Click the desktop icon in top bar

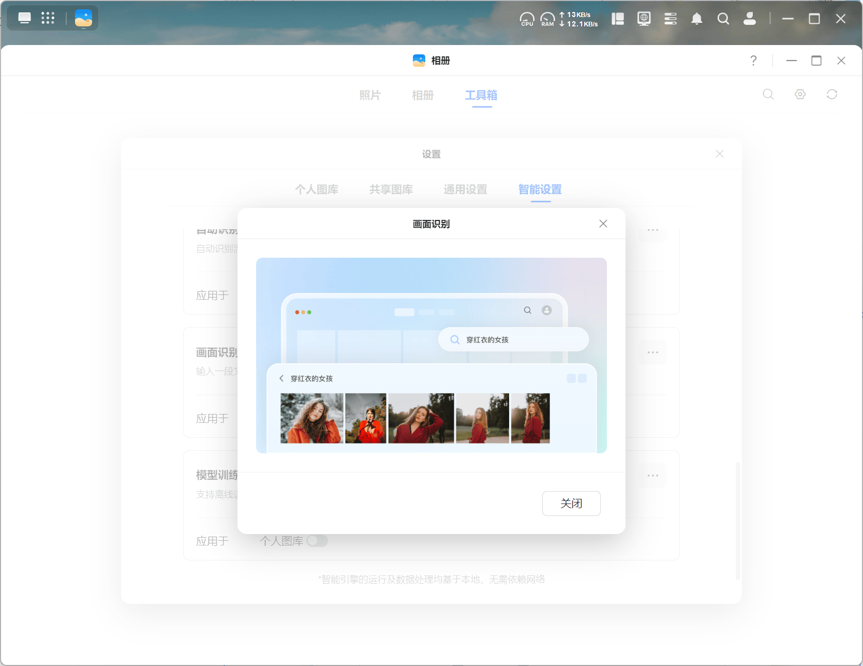(x=24, y=19)
